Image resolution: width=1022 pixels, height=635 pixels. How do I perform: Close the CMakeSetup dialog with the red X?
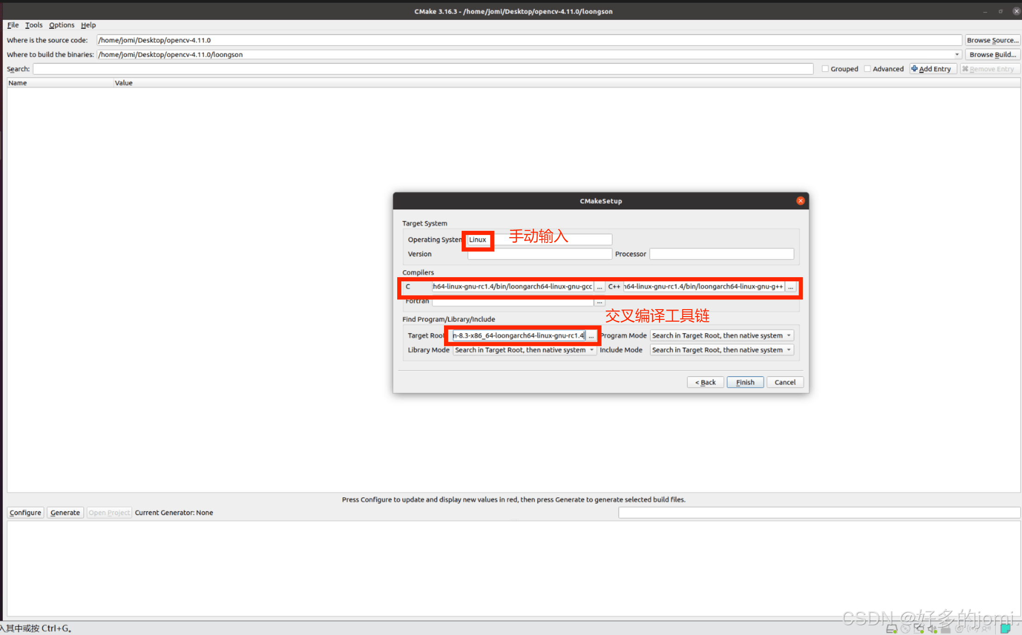tap(800, 201)
